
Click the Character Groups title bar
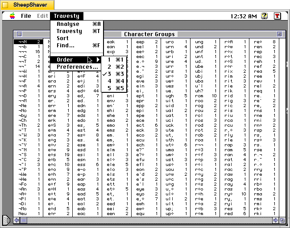coord(149,34)
